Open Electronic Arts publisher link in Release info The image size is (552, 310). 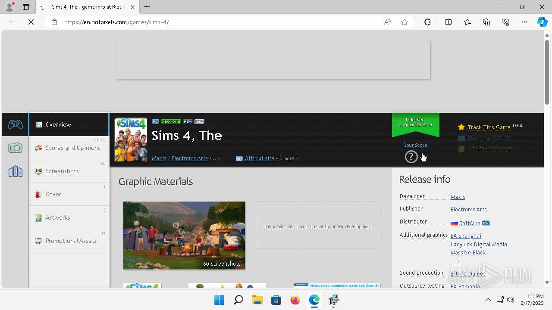pyautogui.click(x=468, y=209)
